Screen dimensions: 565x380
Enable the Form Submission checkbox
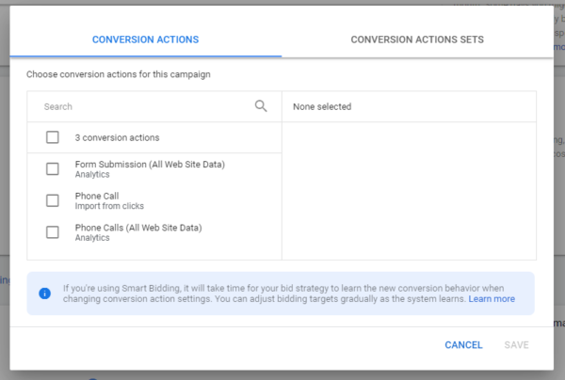point(53,169)
